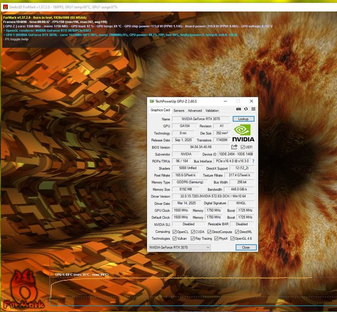Click the ROPs/TMUs 96 / 184 field
The image size is (337, 312).
coord(182,161)
